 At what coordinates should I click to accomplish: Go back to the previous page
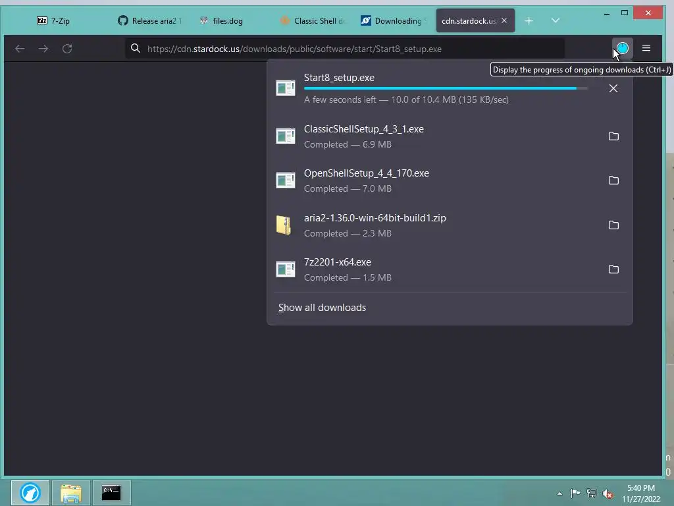pos(20,49)
